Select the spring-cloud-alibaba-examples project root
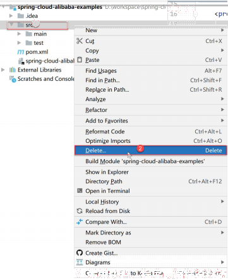Image resolution: width=228 pixels, height=280 pixels. [60, 7]
